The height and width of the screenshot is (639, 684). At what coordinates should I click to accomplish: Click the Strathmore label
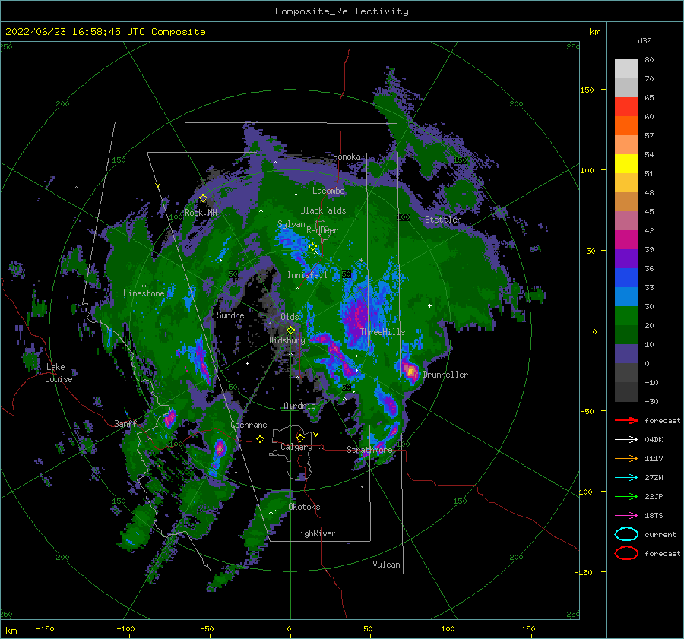[x=369, y=450]
